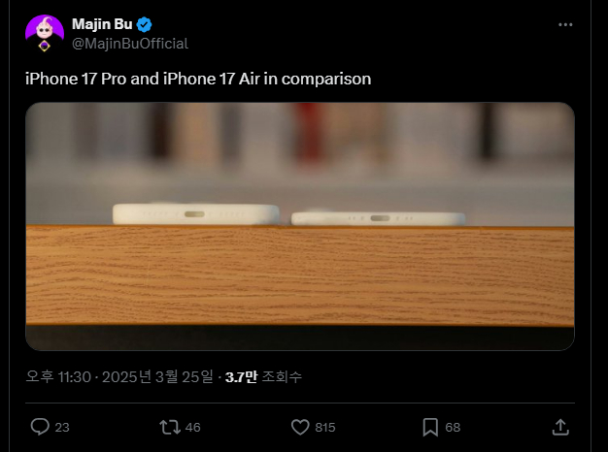
Task: Click the 3.7만 조회수 view count
Action: click(263, 376)
